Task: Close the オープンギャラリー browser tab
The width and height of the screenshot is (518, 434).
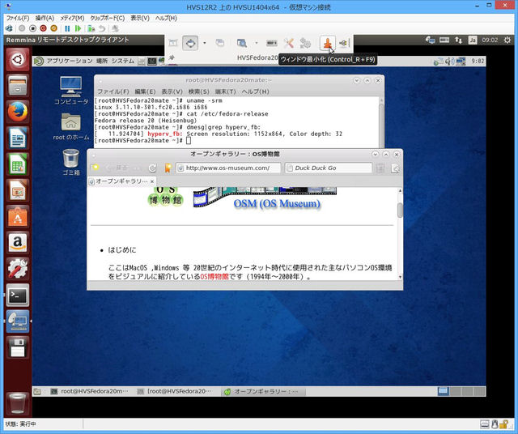Action: coord(152,181)
